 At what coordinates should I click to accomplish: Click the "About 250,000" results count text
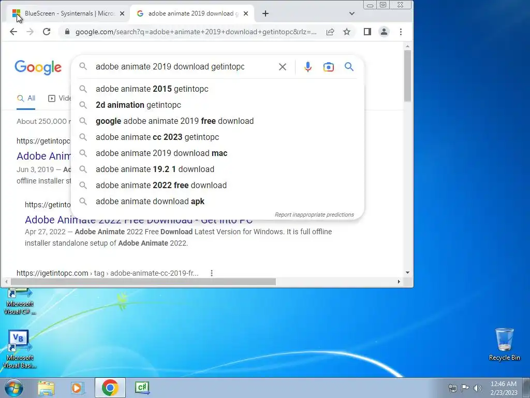44,121
